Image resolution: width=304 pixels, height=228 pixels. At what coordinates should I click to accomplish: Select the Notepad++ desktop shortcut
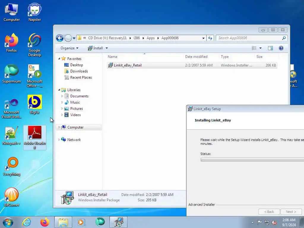(12, 135)
